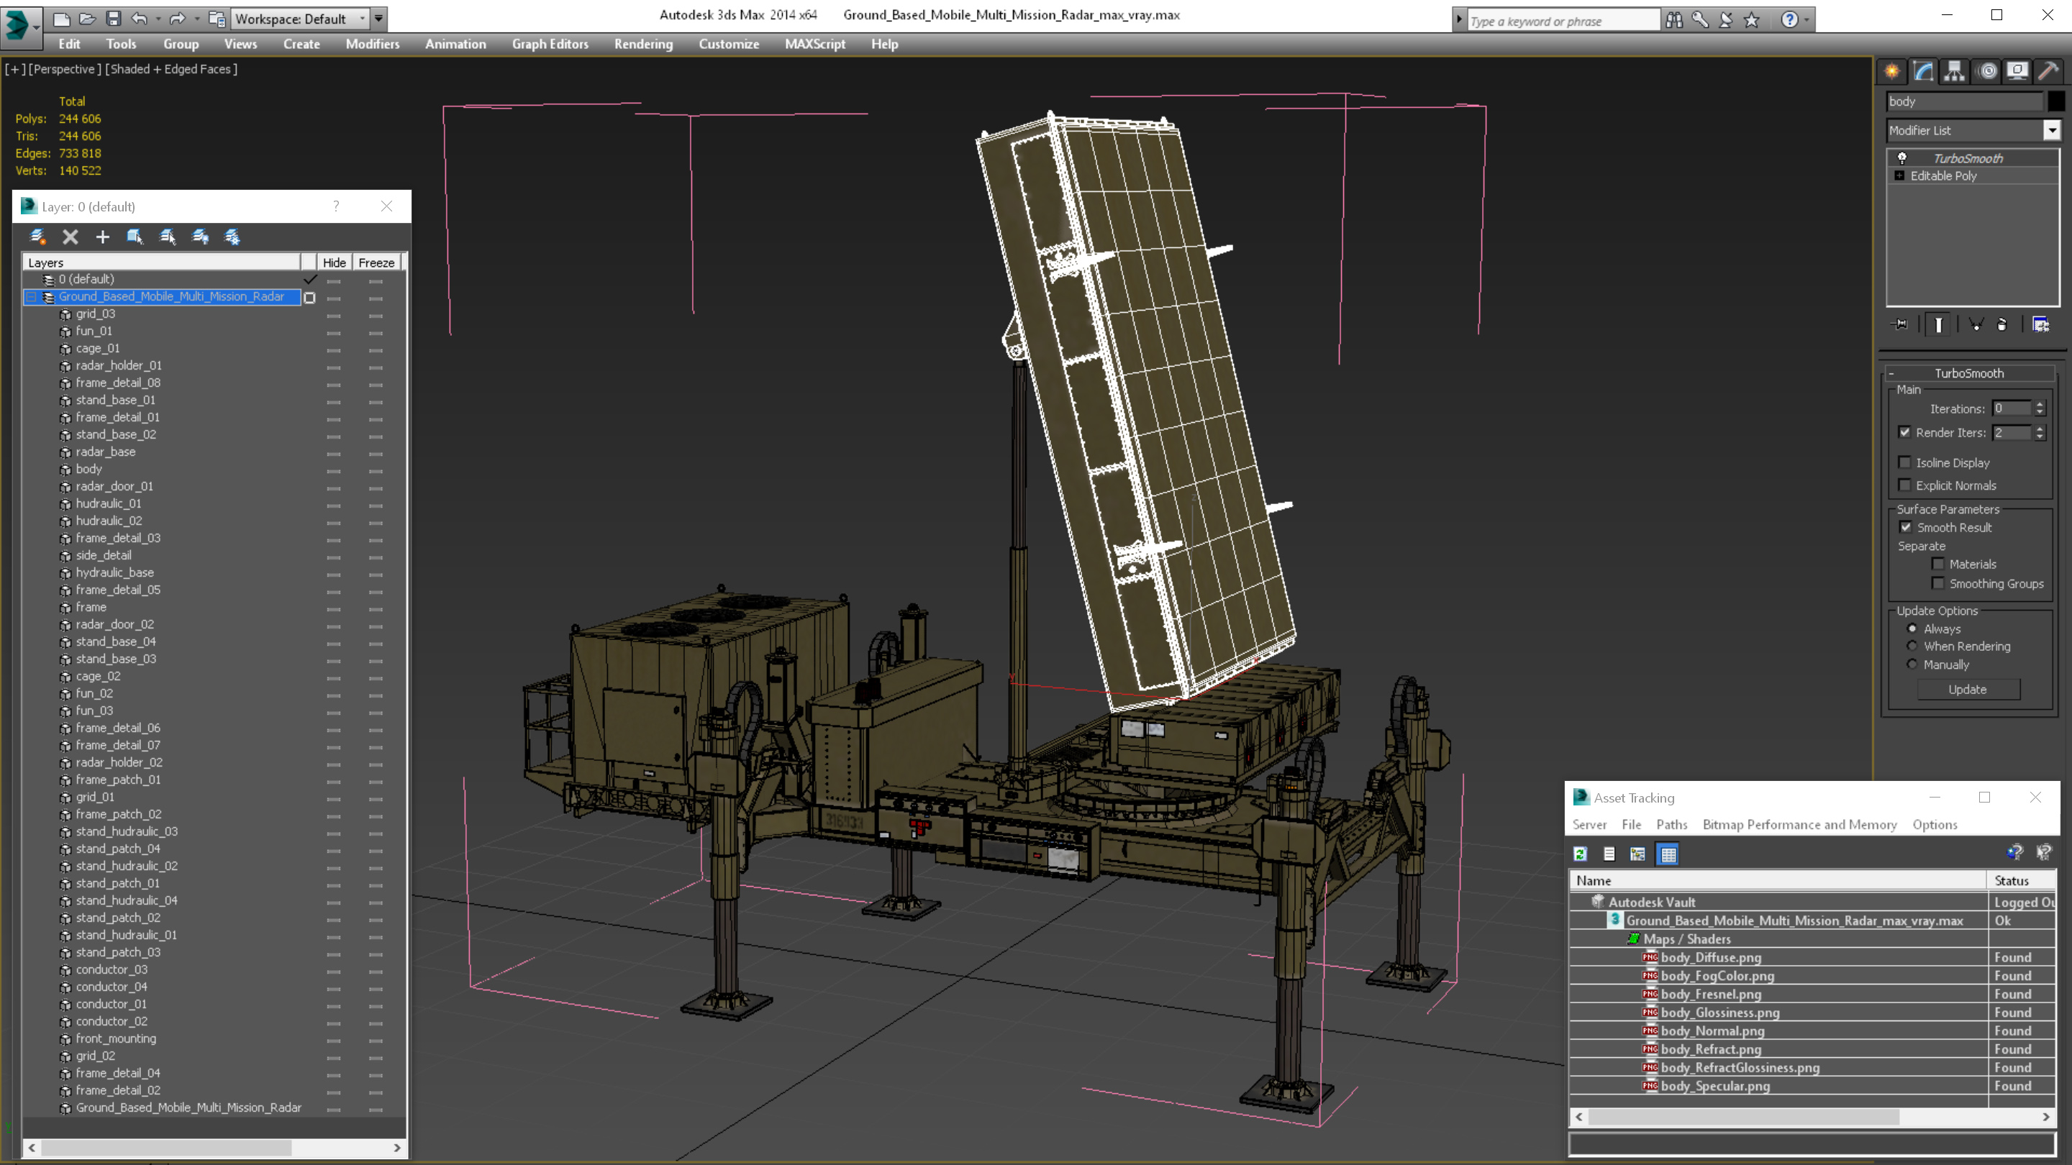The image size is (2072, 1165).
Task: Click Add Selected Objects plus icon
Action: 102,237
